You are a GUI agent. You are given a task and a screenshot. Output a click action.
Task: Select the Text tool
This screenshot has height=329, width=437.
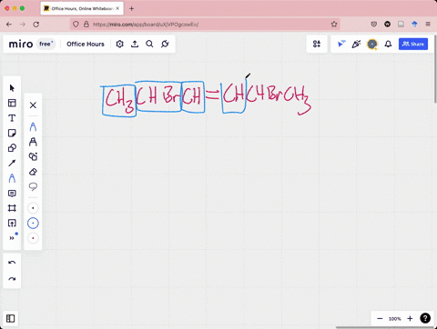tap(12, 118)
